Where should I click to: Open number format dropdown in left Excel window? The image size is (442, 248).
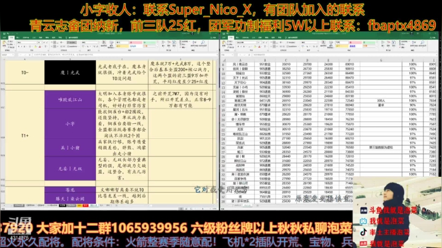click(98, 42)
